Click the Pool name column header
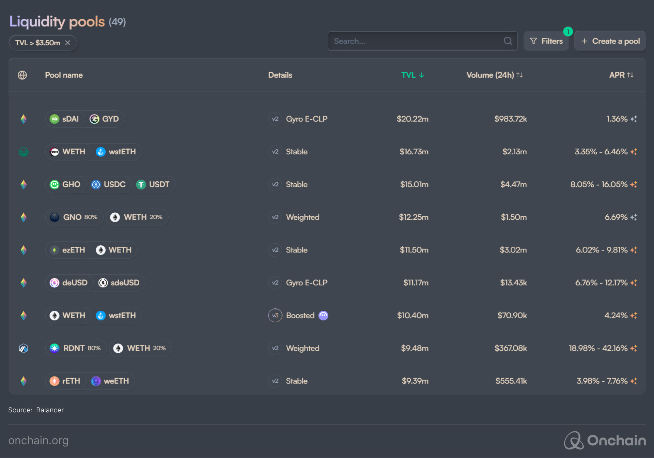 [64, 75]
